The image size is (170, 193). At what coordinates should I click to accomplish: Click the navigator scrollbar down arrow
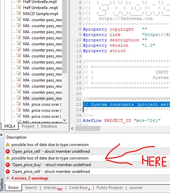coord(64,120)
